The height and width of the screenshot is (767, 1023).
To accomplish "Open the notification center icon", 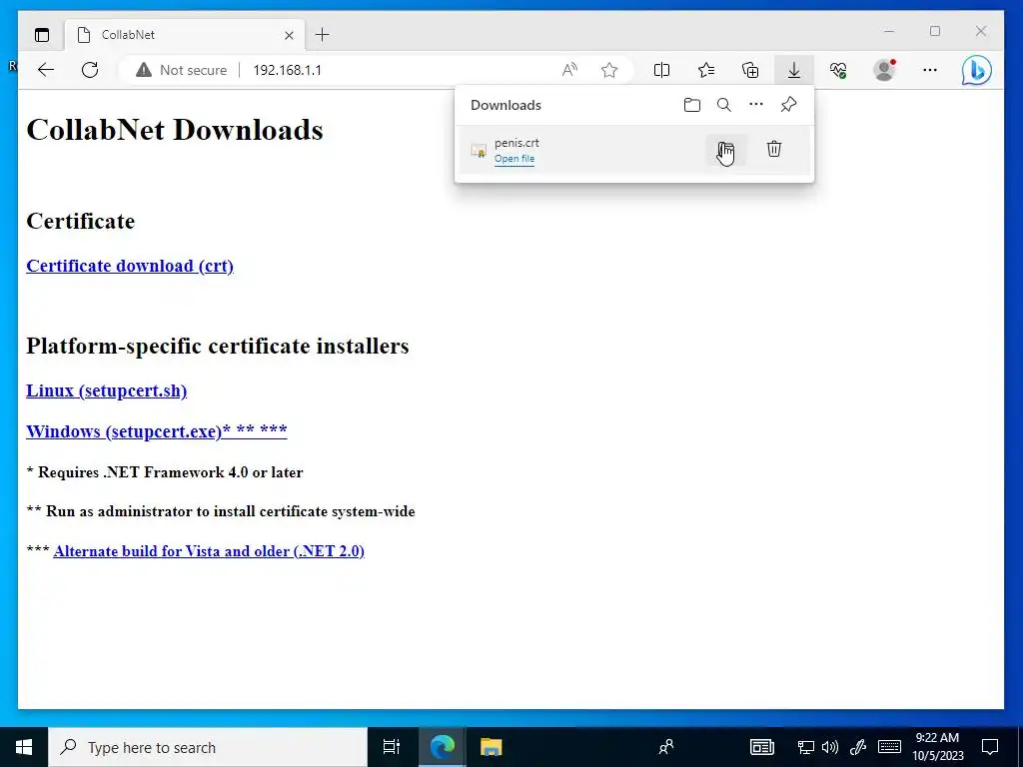I will click(990, 747).
